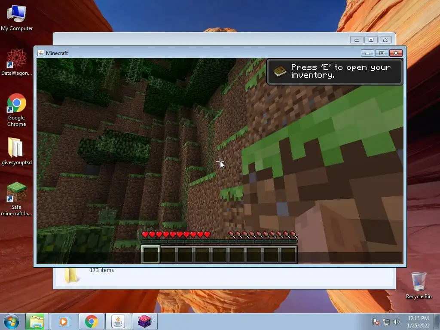Select the Java Minecraft taskbar button

coord(118,321)
